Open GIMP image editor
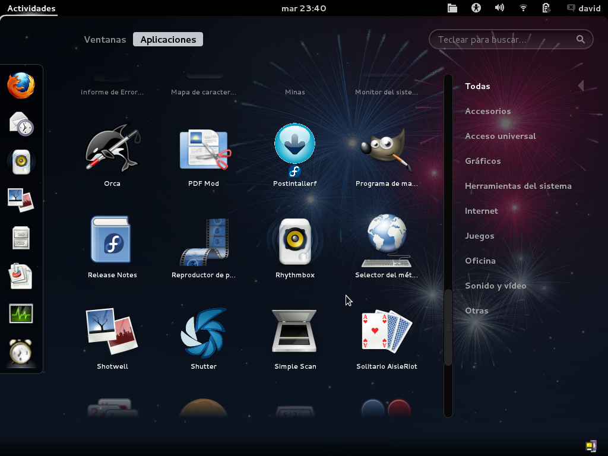The width and height of the screenshot is (608, 456). (x=387, y=150)
